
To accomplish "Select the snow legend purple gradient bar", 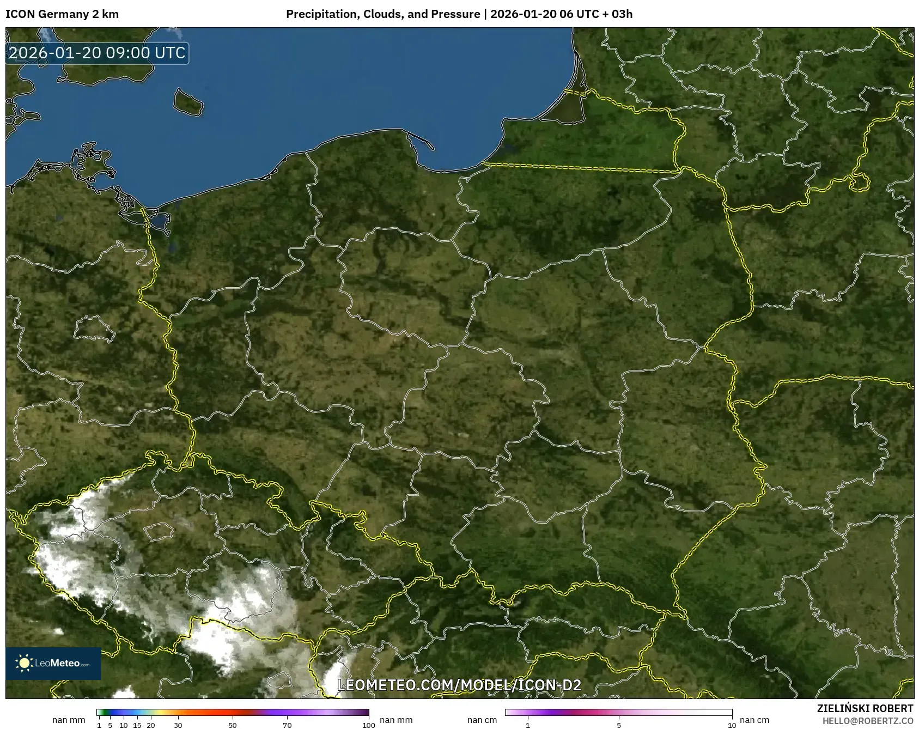I will click(x=618, y=711).
